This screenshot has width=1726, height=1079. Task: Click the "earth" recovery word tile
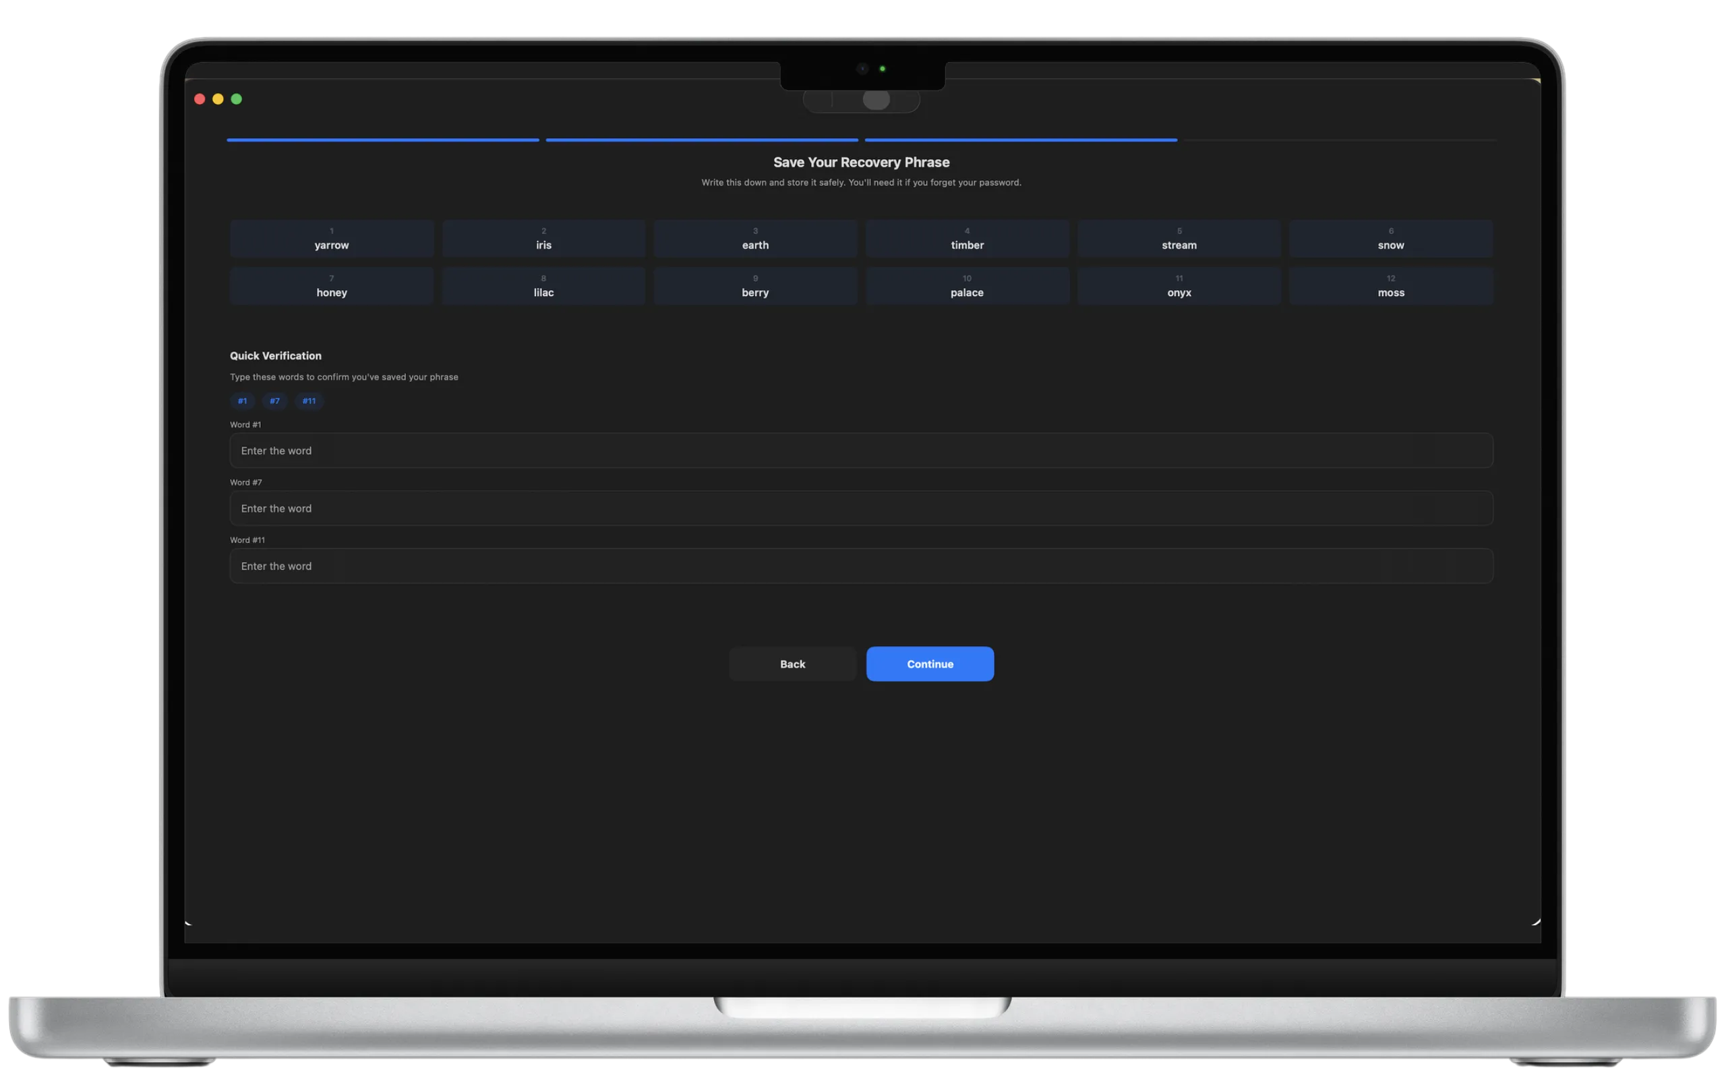click(754, 238)
